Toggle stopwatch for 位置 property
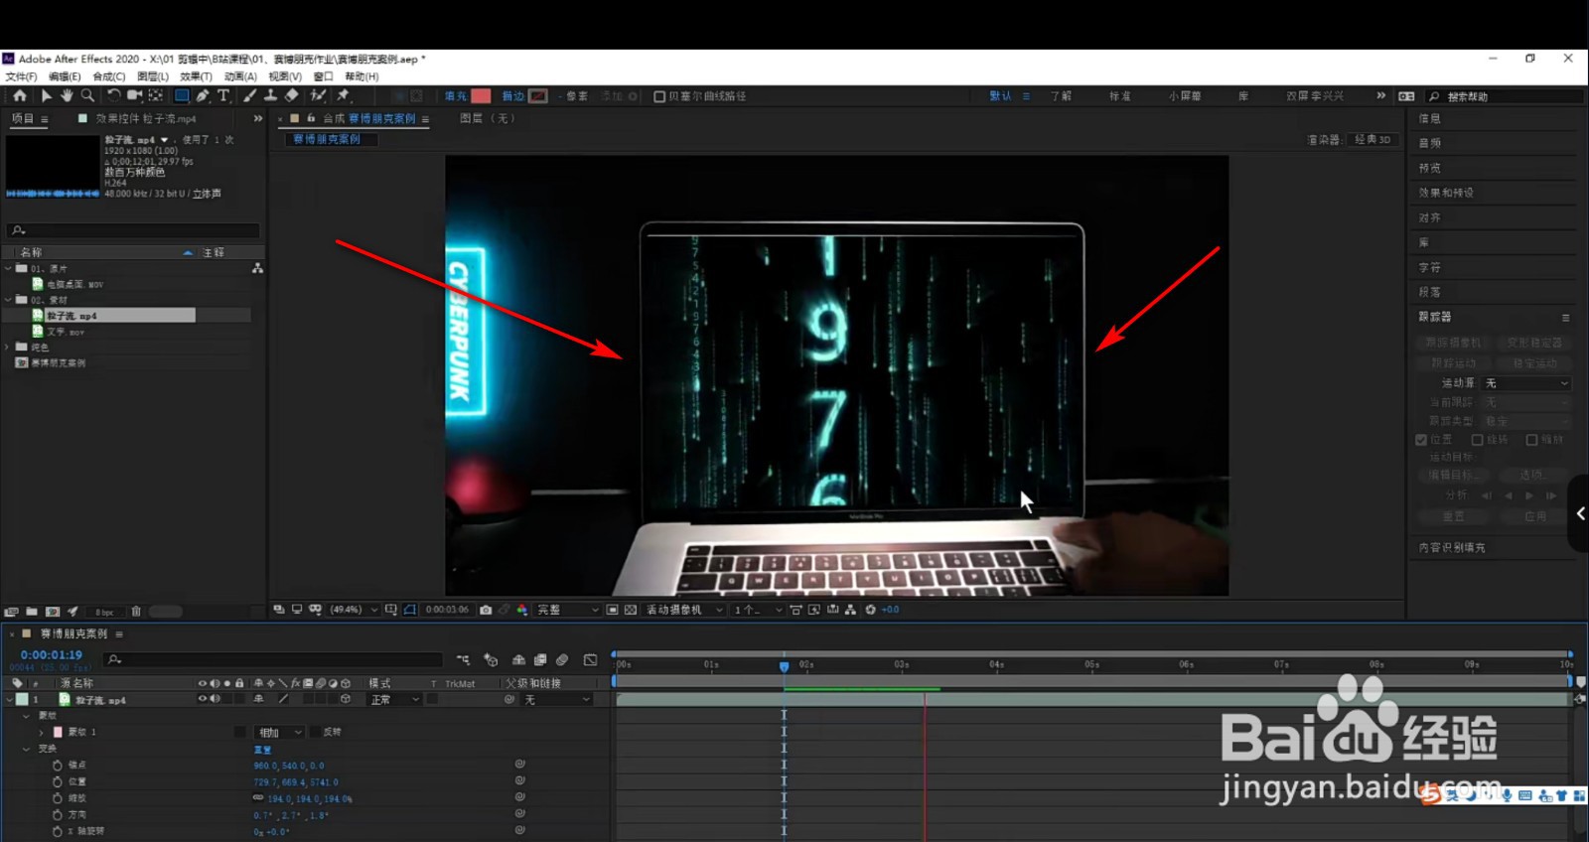This screenshot has height=842, width=1589. tap(58, 781)
